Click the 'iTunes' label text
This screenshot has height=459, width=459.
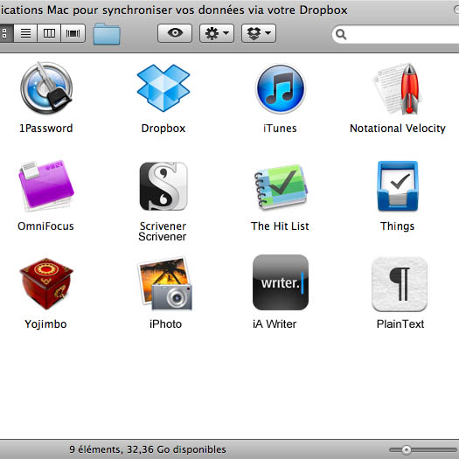(x=280, y=129)
